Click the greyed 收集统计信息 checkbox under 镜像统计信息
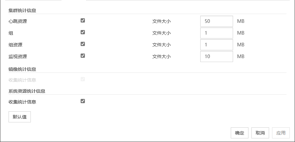The width and height of the screenshot is (295, 142). tap(83, 79)
